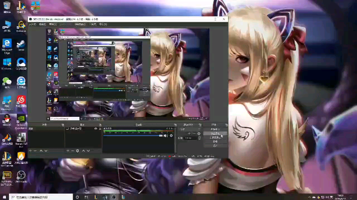Viewport: 357px width, 200px height.
Task: Add a new scene with the plus icon
Action: pyautogui.click(x=30, y=150)
